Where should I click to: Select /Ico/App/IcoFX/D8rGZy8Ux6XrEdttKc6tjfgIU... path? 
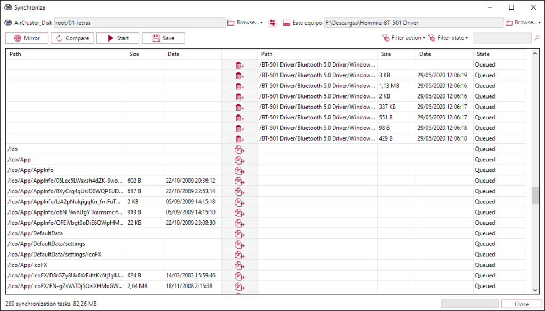pos(65,275)
